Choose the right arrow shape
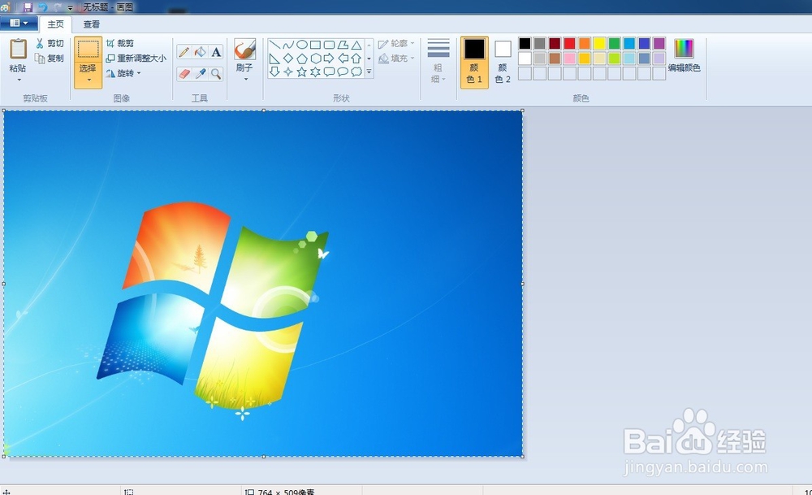 (329, 59)
